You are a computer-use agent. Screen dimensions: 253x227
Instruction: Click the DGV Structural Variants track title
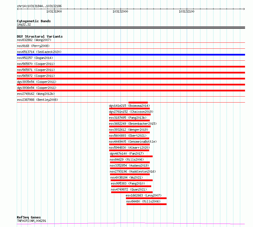pos(40,36)
